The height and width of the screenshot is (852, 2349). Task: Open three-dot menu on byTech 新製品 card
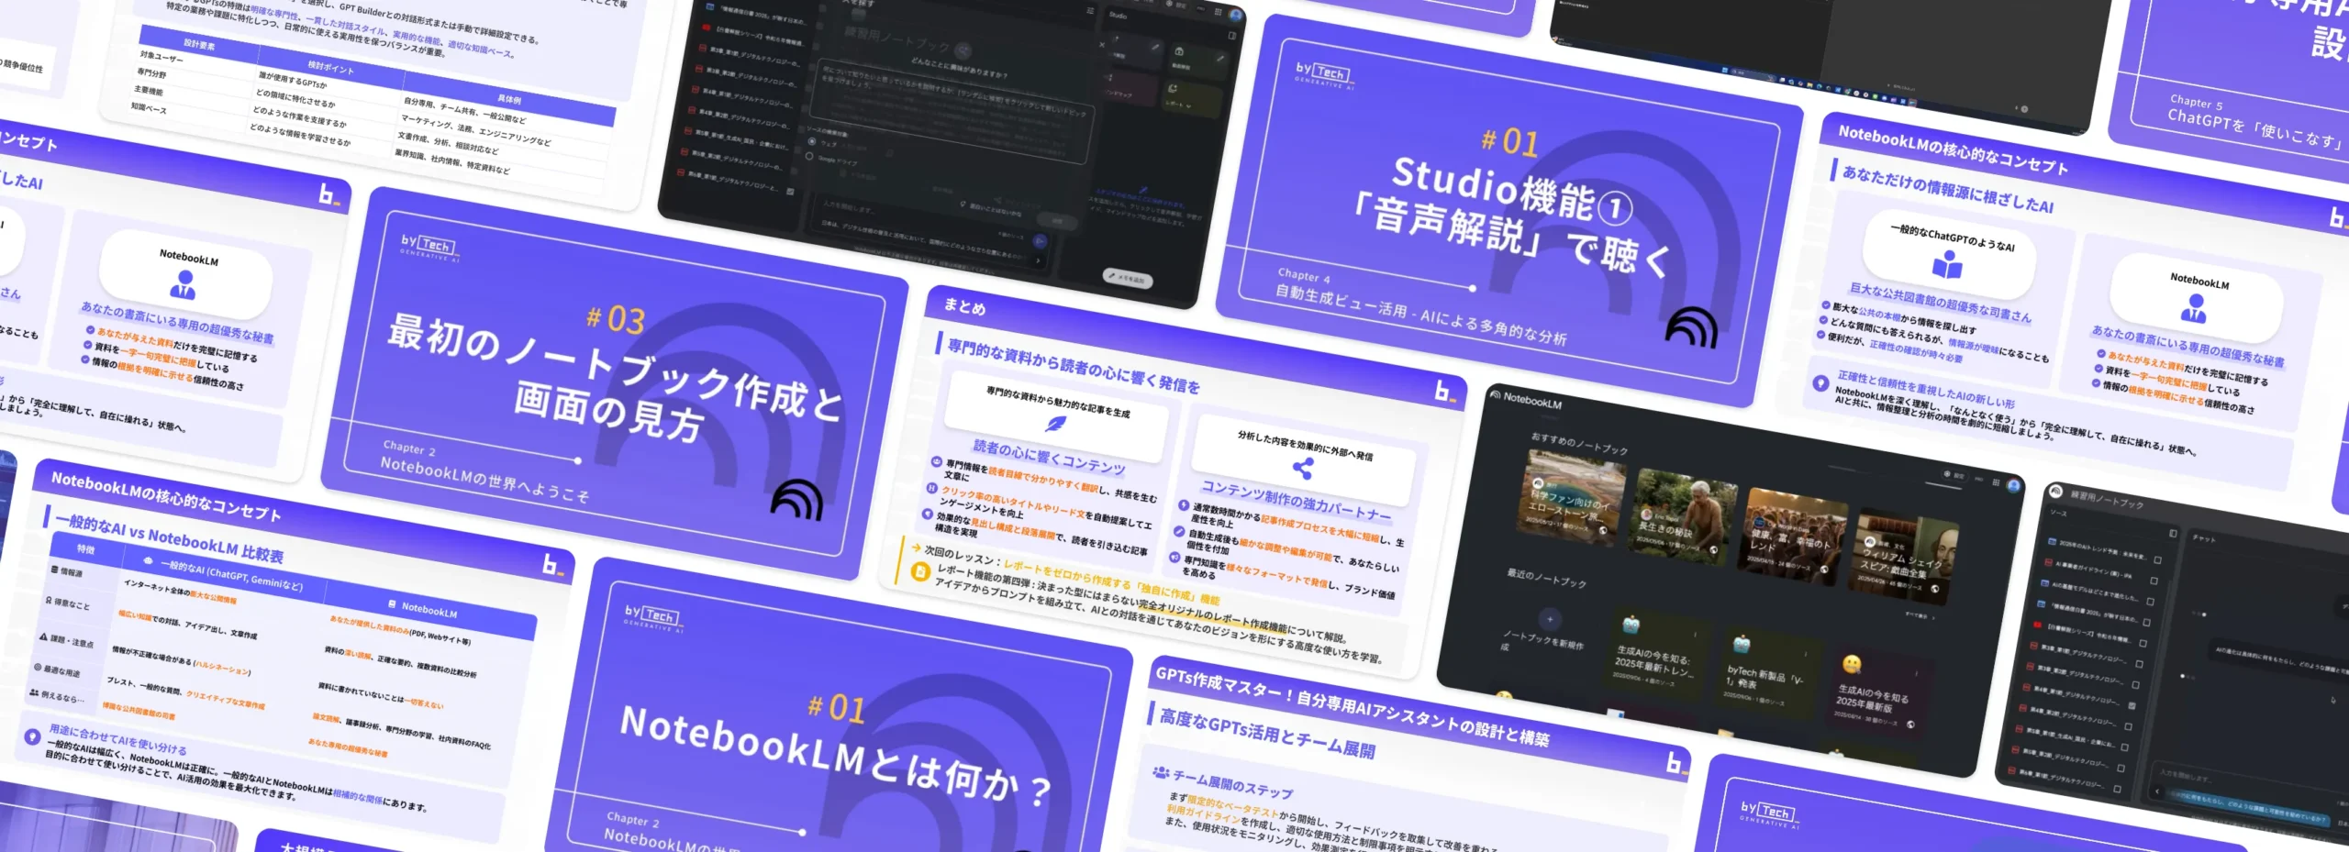1806,653
